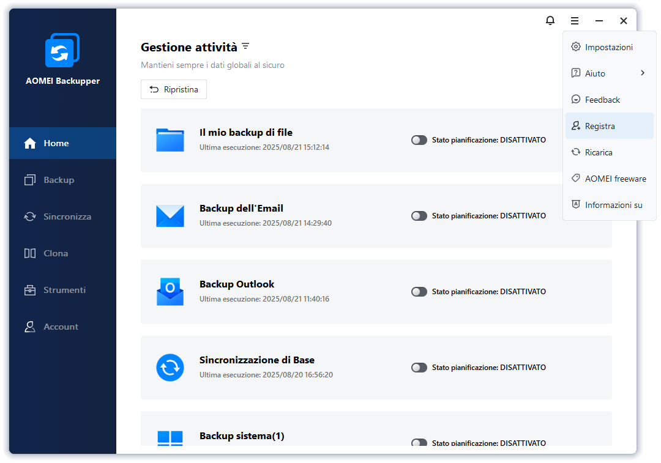Open Impostazioni from the menu
This screenshot has width=661, height=463.
[608, 47]
